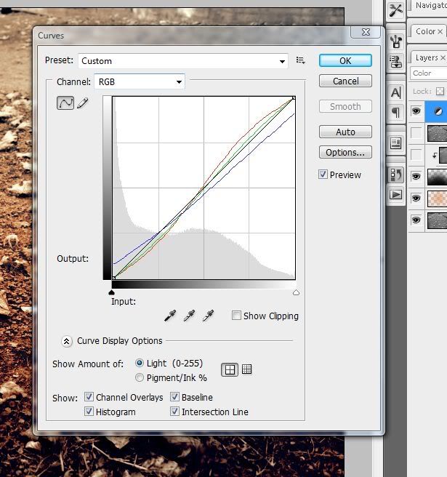Open the Options... button
This screenshot has height=477, width=447.
pos(345,152)
